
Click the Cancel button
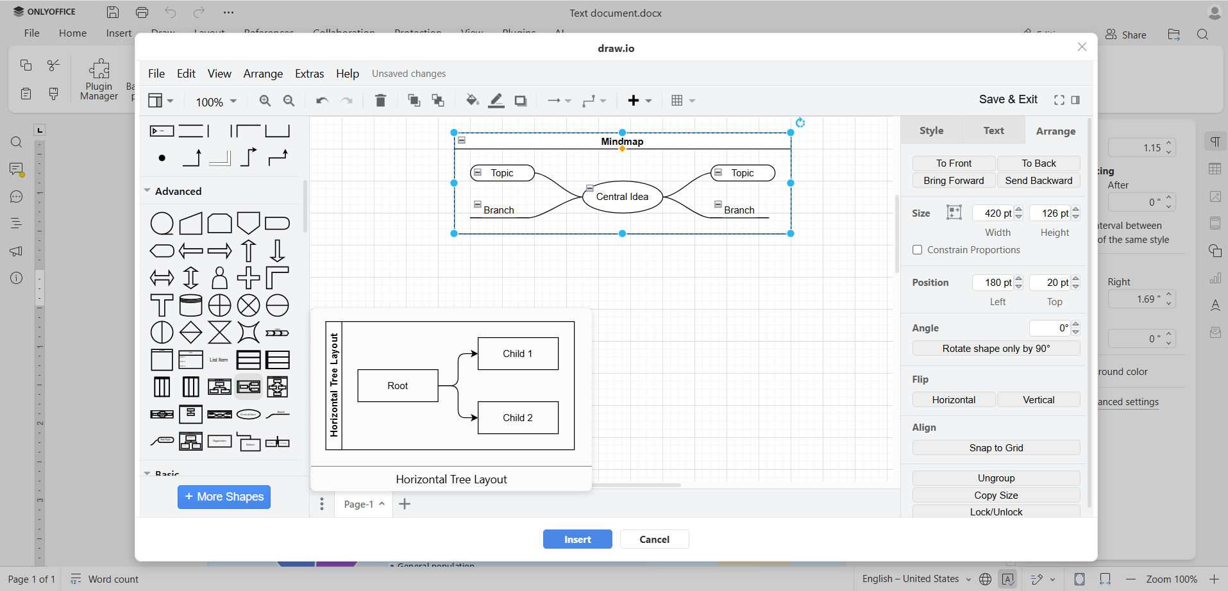point(654,540)
